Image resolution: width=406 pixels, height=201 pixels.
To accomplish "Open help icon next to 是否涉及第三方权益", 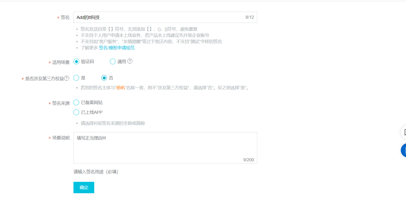I will 67,78.
